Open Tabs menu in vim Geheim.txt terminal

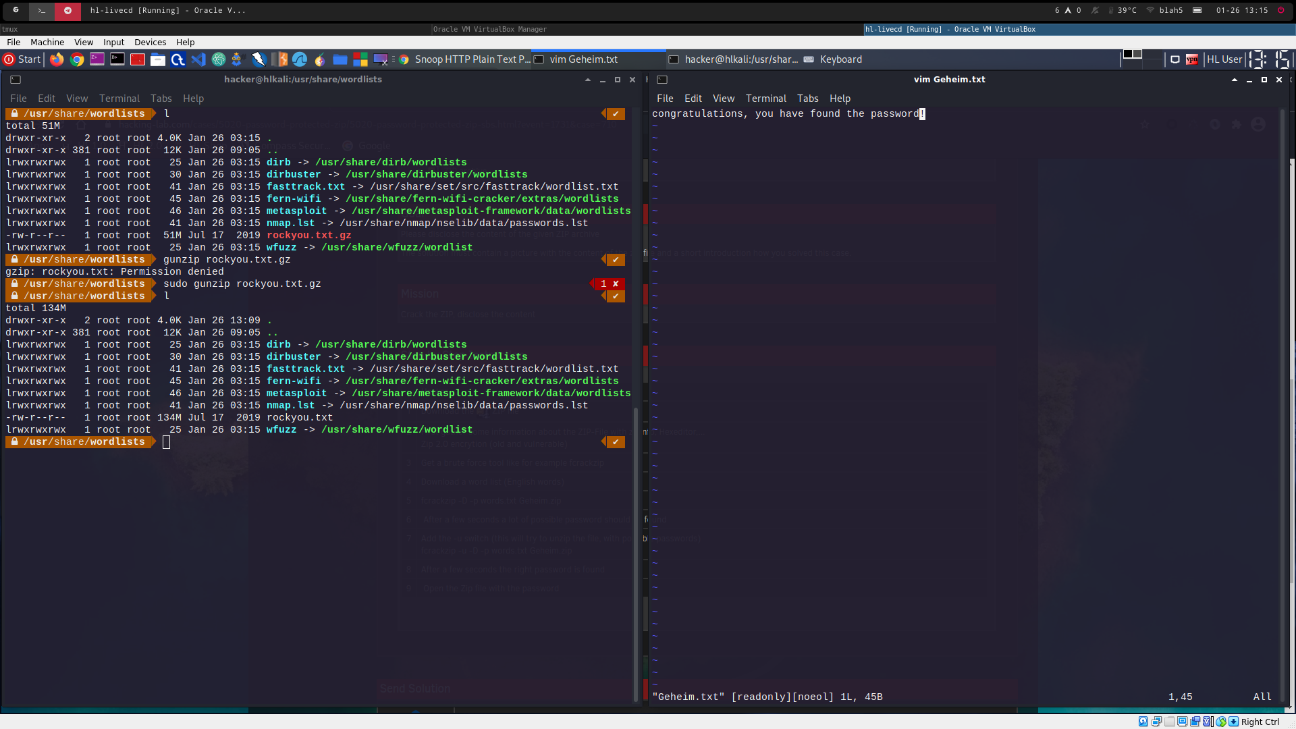pos(807,99)
